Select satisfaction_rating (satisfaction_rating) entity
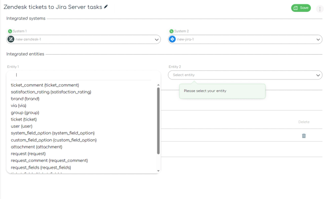Viewport: 324px width, 199px height. 51,92
